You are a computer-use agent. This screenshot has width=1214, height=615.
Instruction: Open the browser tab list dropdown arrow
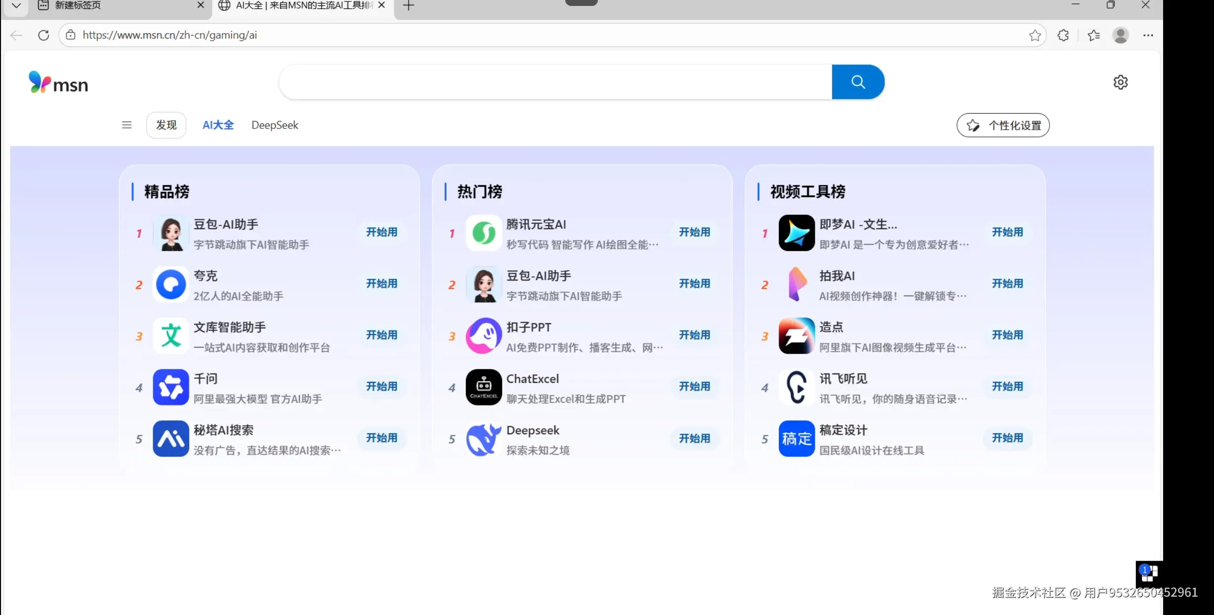coord(16,5)
